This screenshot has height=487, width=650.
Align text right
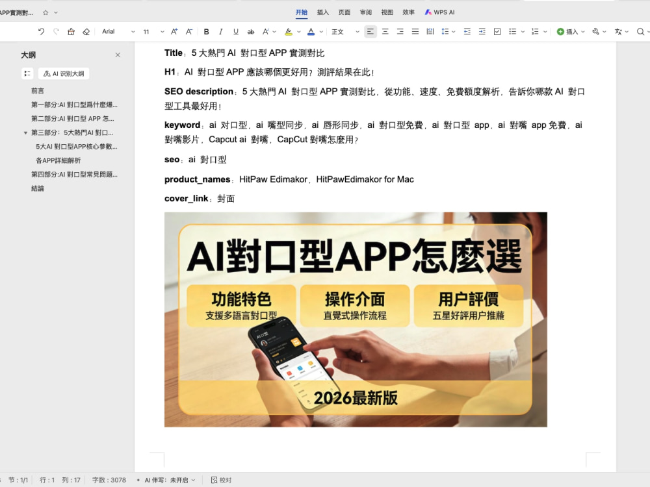(x=400, y=31)
